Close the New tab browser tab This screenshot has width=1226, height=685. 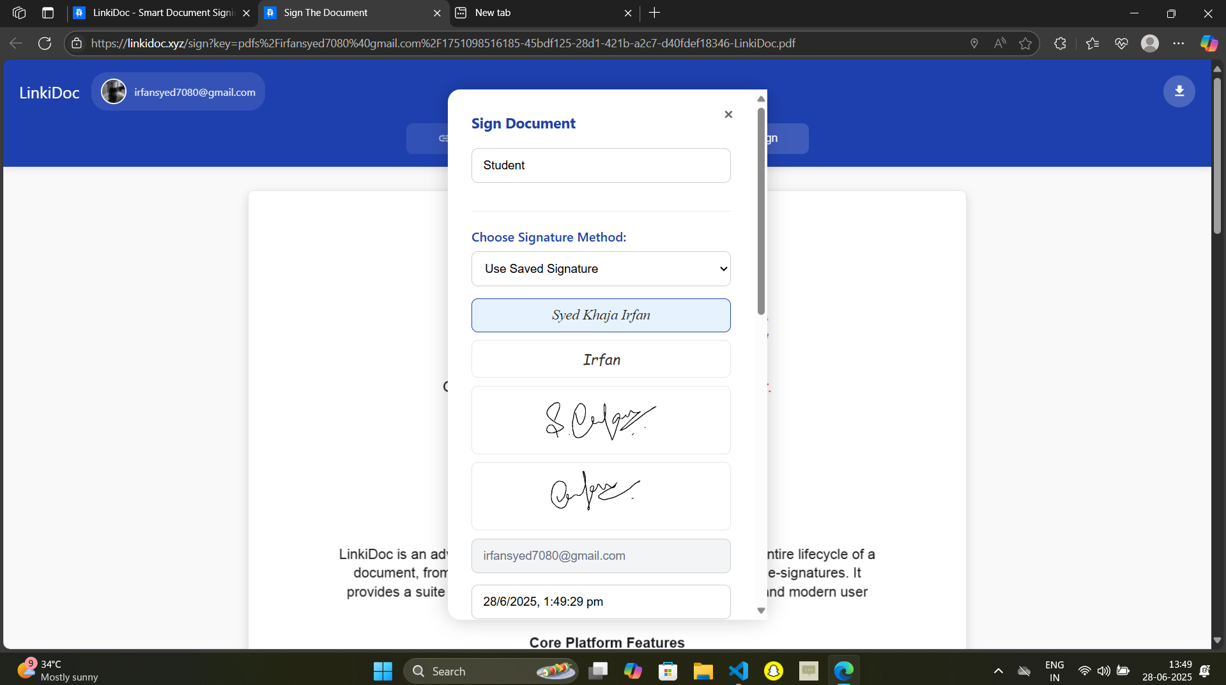[628, 13]
